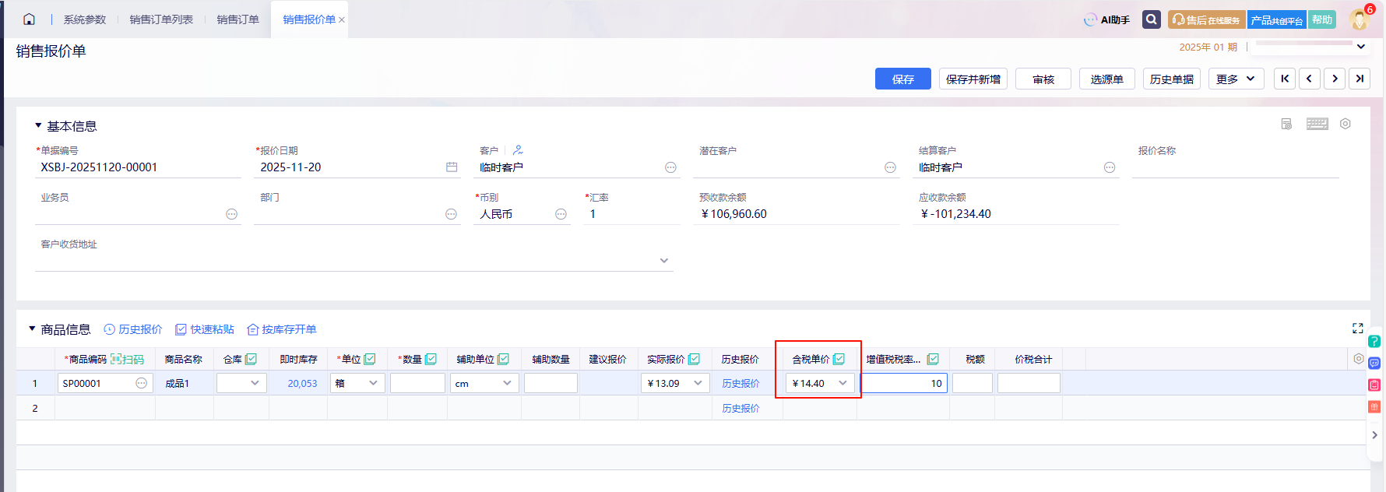The width and height of the screenshot is (1386, 492).
Task: Click the 报价名称 input field
Action: point(1236,167)
